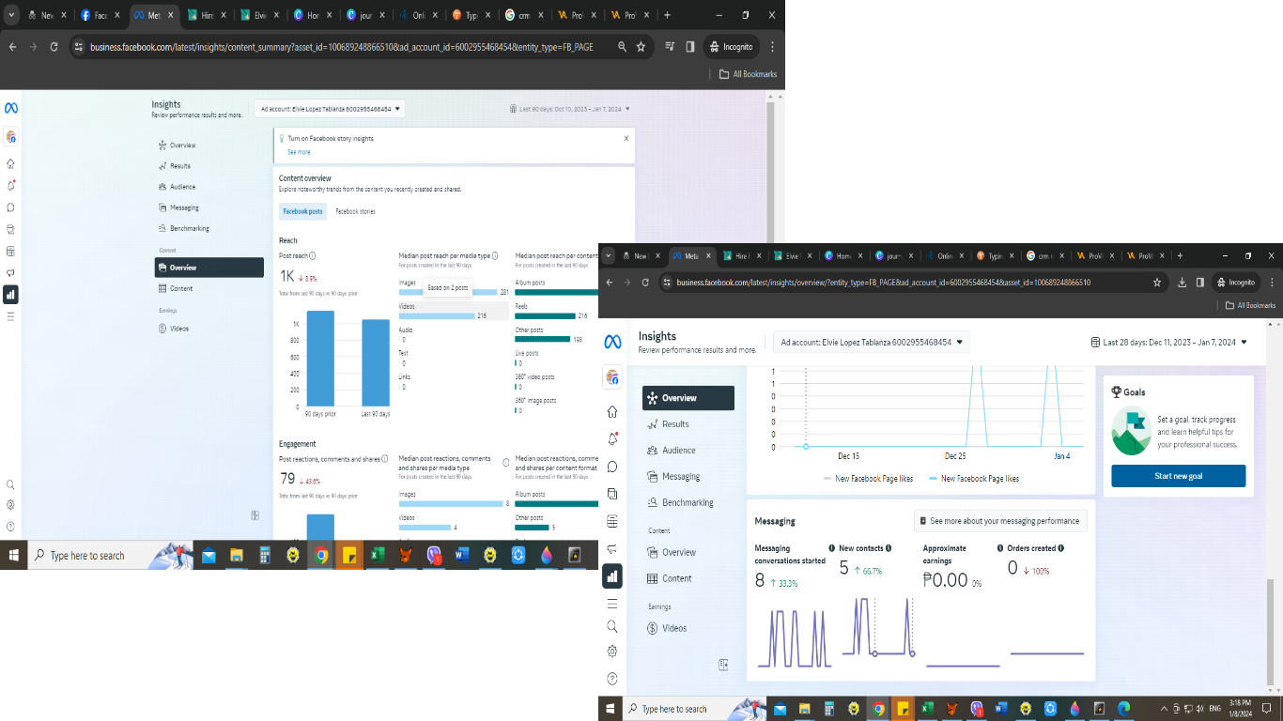Bookmark the page with the back window's star

coord(641,47)
